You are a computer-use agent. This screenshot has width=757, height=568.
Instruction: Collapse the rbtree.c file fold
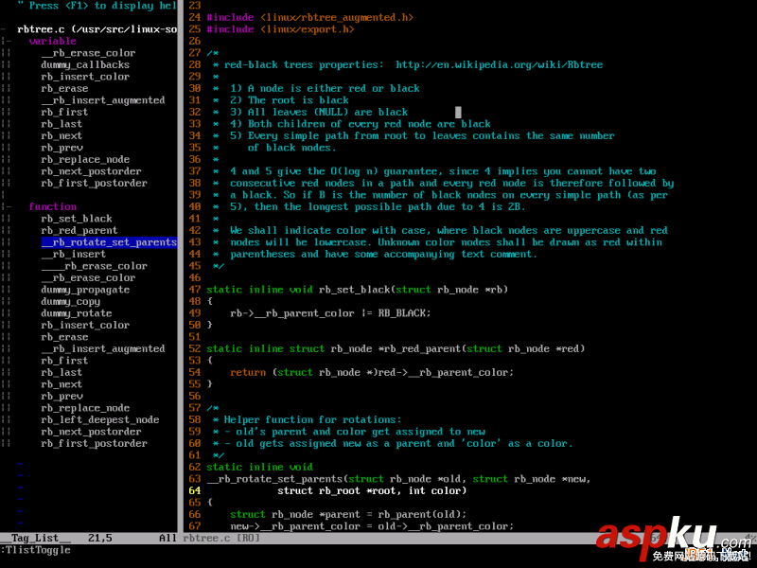4,29
